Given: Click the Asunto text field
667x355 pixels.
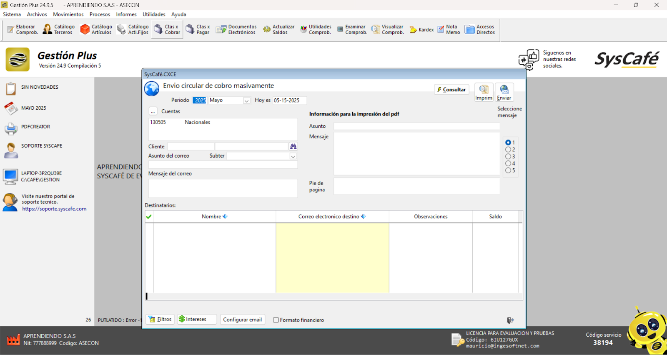Looking at the screenshot, I should (416, 126).
